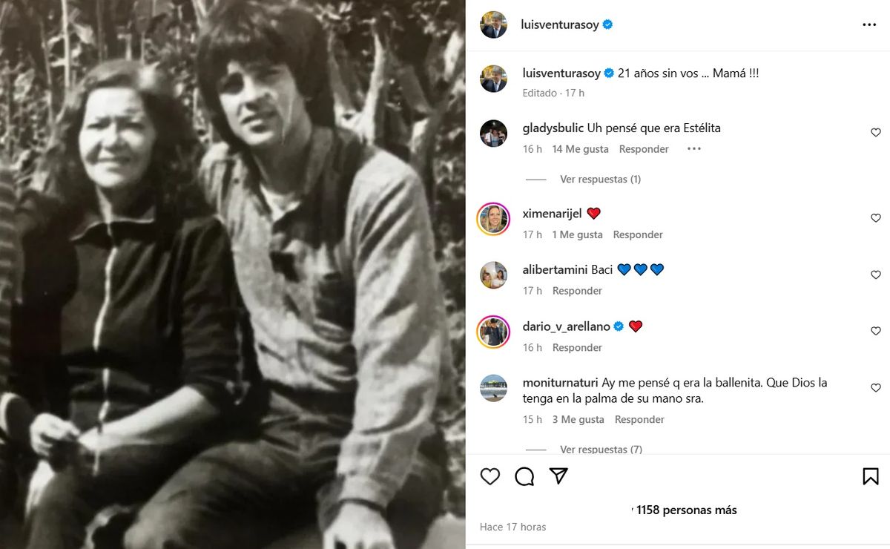Share the post via paper plane icon
The height and width of the screenshot is (549, 890).
pyautogui.click(x=558, y=476)
